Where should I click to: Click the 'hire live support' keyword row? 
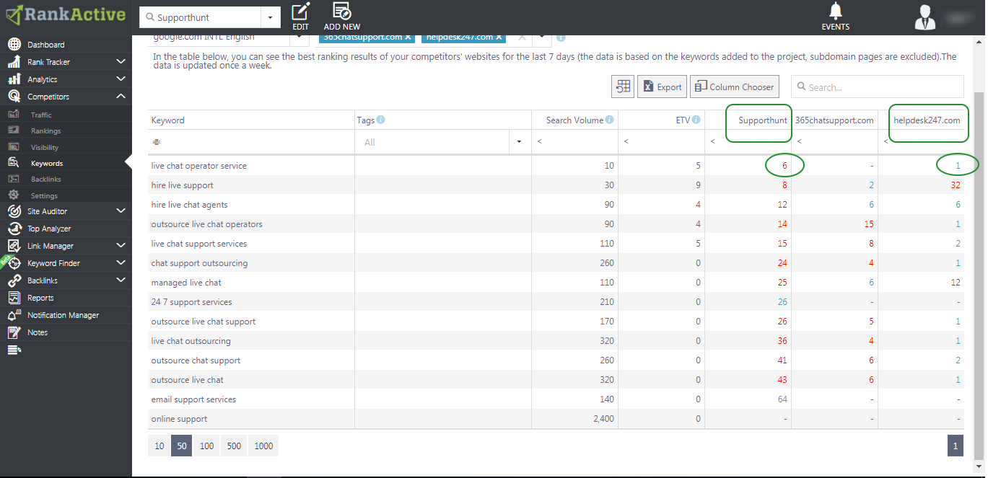coord(556,185)
